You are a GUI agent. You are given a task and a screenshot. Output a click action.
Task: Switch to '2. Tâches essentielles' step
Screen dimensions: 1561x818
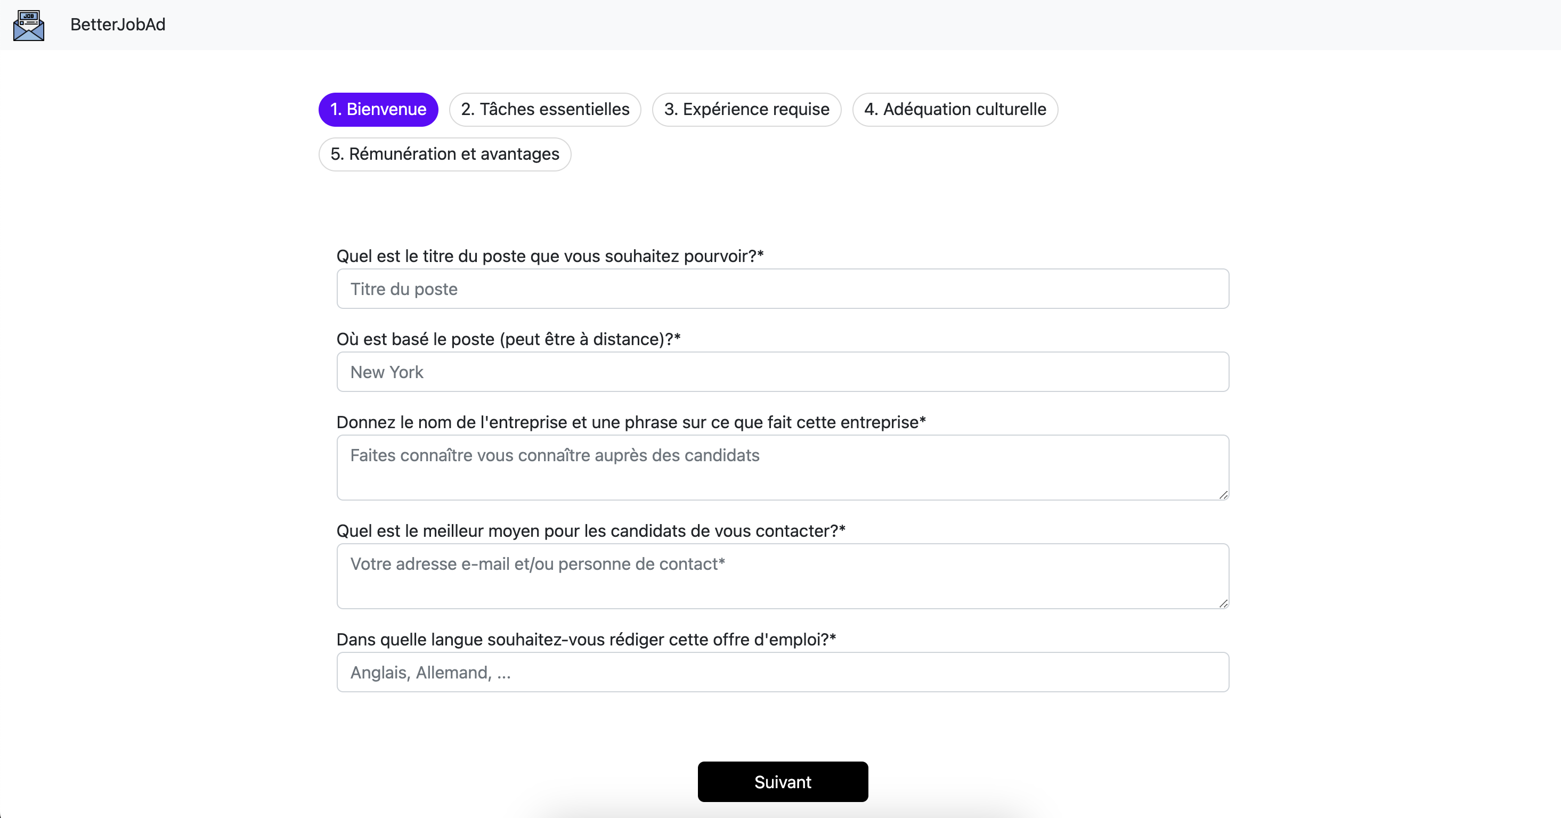[x=545, y=109]
